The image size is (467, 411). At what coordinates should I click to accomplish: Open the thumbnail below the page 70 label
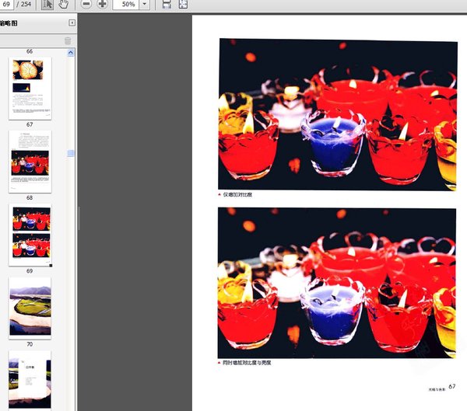(x=30, y=379)
